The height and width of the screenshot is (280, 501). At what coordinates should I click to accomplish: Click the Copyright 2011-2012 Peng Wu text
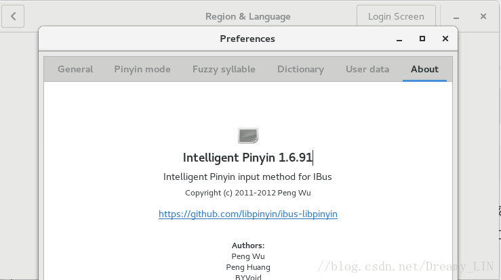248,193
